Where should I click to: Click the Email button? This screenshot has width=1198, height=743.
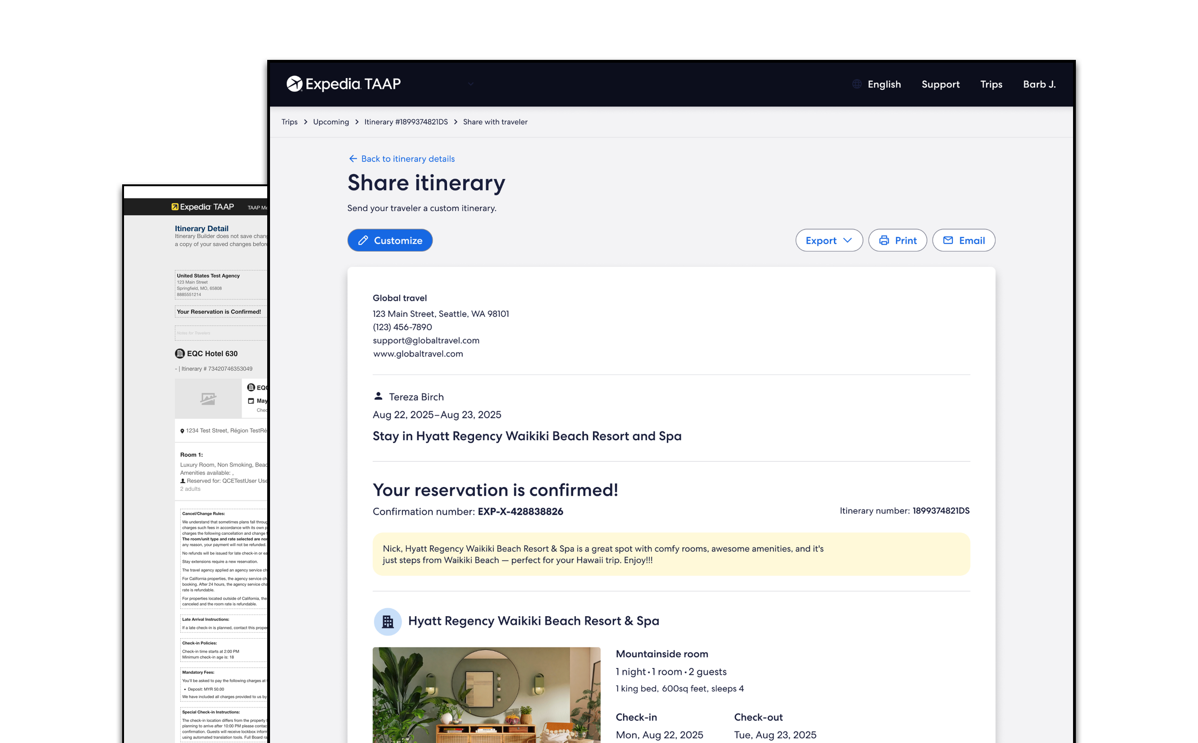point(963,240)
